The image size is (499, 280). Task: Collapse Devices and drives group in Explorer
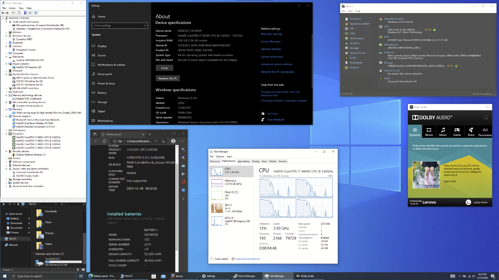click(x=34, y=254)
